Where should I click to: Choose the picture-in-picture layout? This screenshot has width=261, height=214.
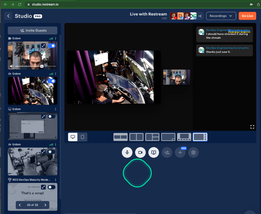coord(168,137)
